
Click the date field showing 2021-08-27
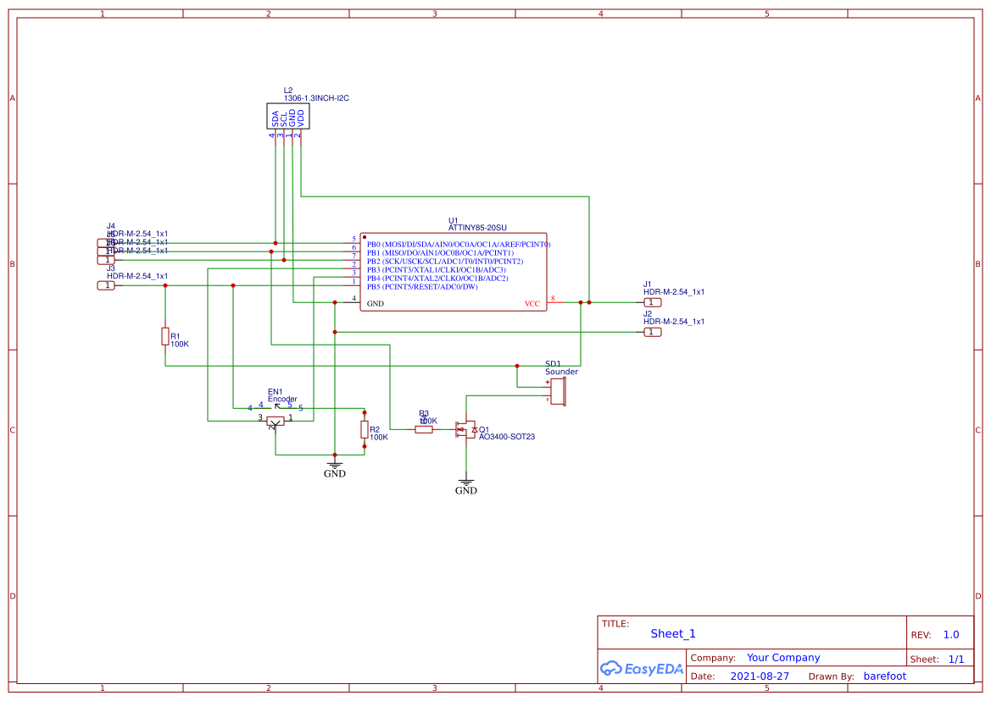(760, 676)
